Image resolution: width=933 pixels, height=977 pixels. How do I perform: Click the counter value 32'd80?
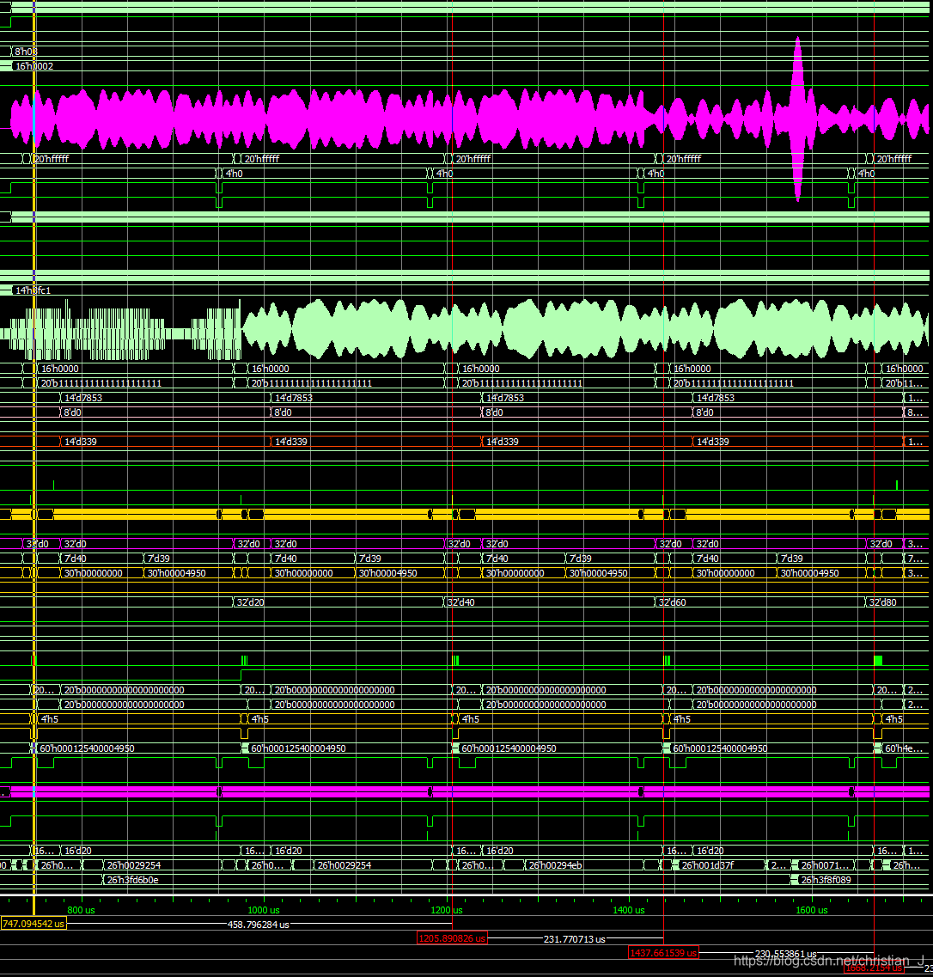(x=882, y=602)
